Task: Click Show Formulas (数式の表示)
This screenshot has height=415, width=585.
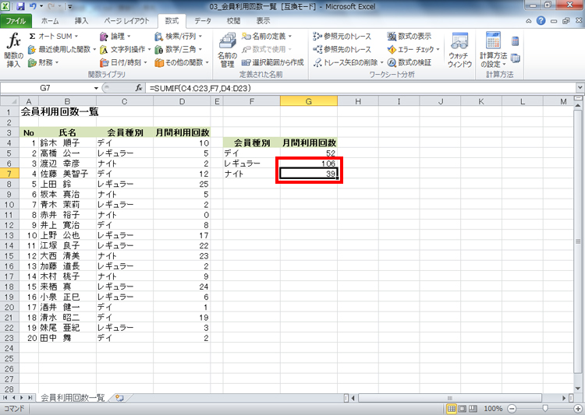Action: click(409, 36)
